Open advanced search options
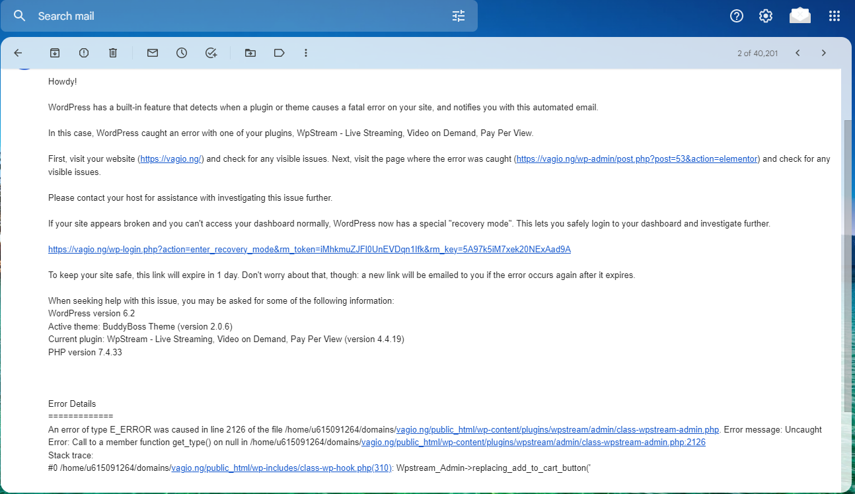Viewport: 855px width, 494px height. (x=458, y=15)
